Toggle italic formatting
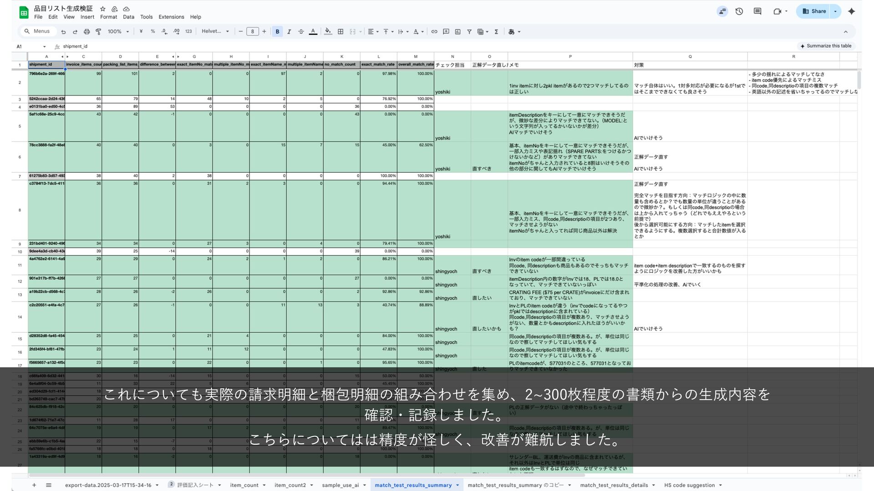Screen dimensions: 874x491 click(289, 31)
